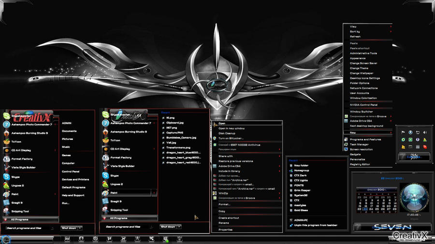
Task: Open Gold Glass in the jump list
Action: point(301,210)
